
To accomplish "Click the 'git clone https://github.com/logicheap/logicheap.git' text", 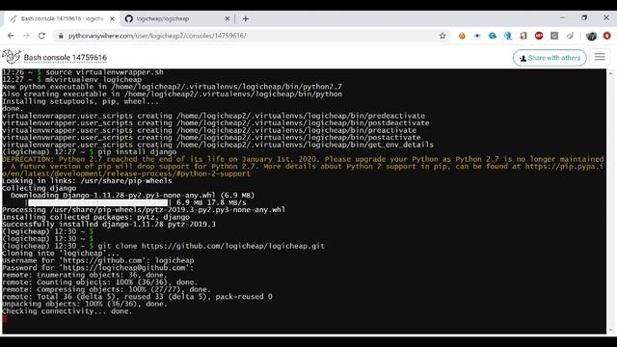I will (x=211, y=246).
